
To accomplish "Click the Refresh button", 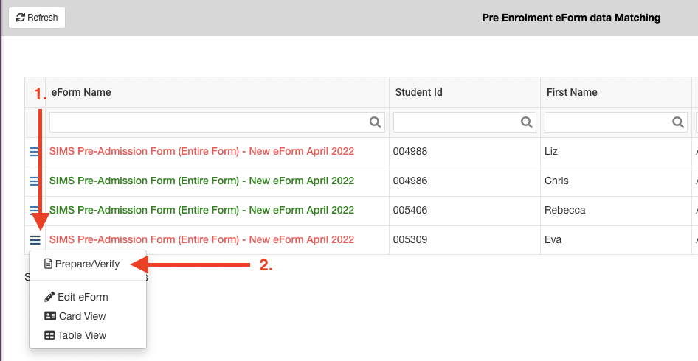I will click(x=37, y=18).
